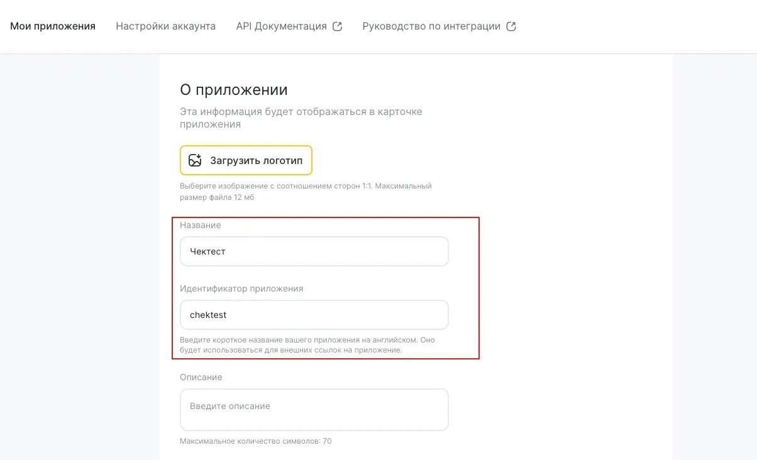Focus the Название field containing Чектест
The width and height of the screenshot is (757, 460).
[x=314, y=251]
